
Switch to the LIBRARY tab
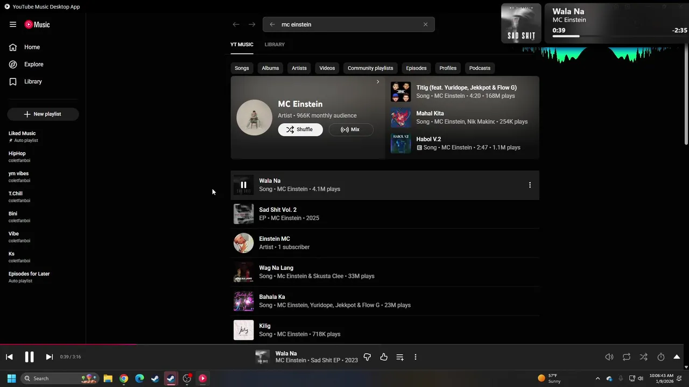click(275, 45)
